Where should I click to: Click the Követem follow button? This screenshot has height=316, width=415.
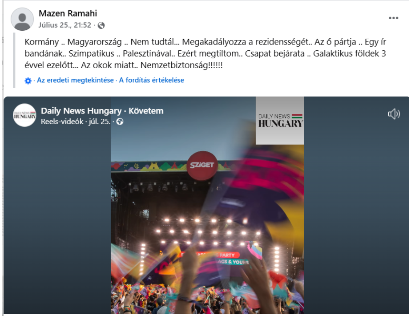coord(146,111)
